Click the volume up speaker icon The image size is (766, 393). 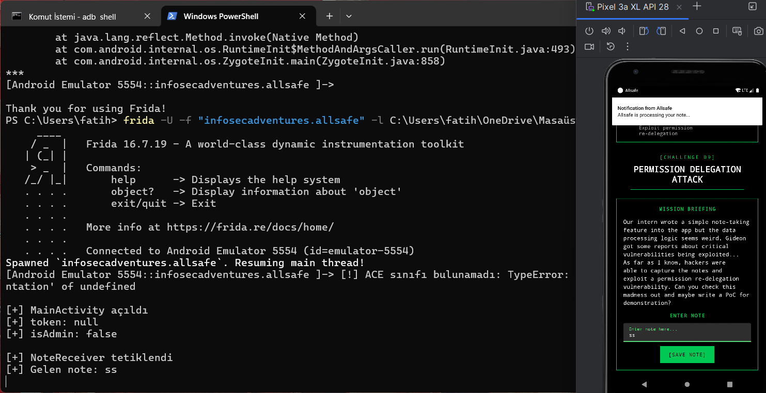point(606,31)
